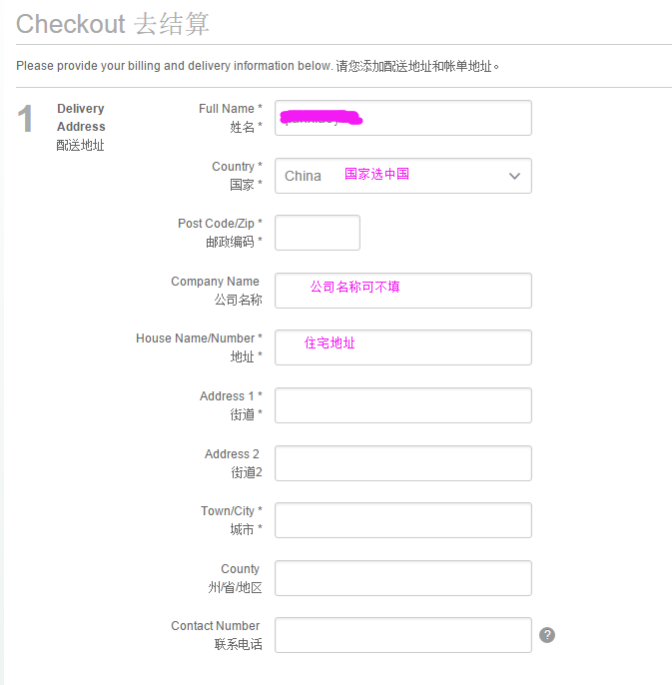
Task: Click the Contact Number label text
Action: click(216, 625)
